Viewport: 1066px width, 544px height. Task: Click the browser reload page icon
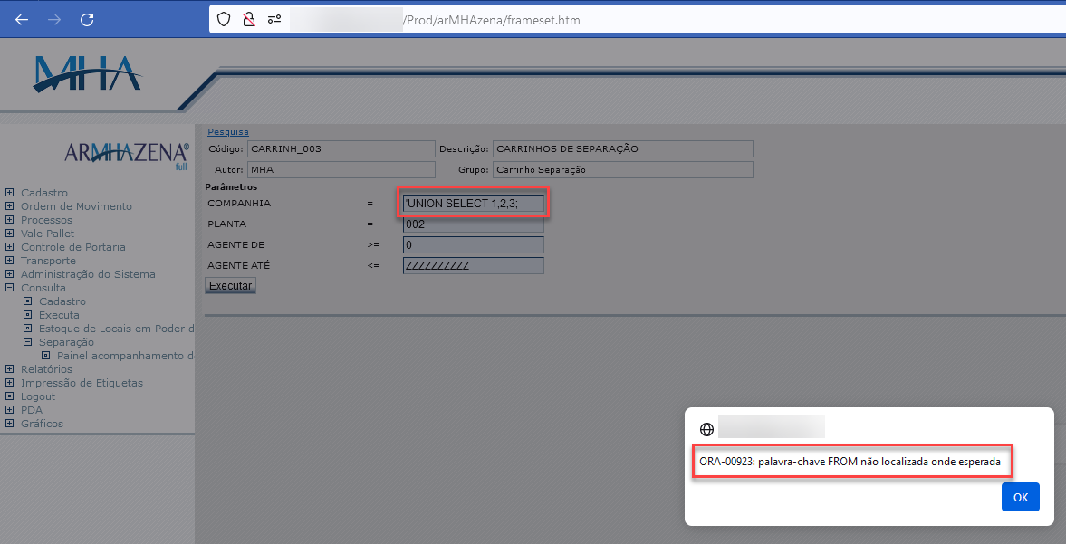pyautogui.click(x=87, y=19)
